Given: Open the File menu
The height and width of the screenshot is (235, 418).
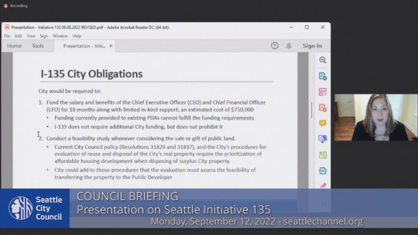Looking at the screenshot, I should pos(7,36).
